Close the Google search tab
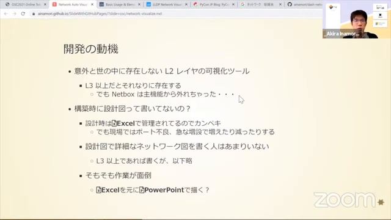The width and height of the screenshot is (391, 220). [280, 4]
